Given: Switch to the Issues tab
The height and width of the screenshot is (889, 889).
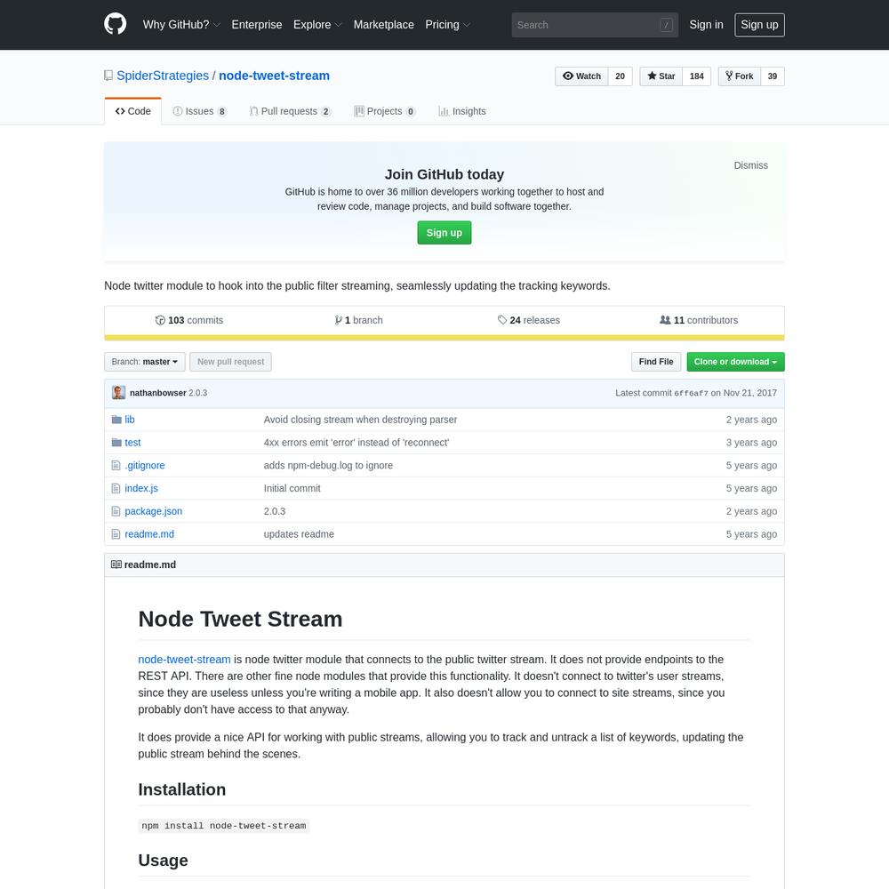Looking at the screenshot, I should tap(199, 111).
